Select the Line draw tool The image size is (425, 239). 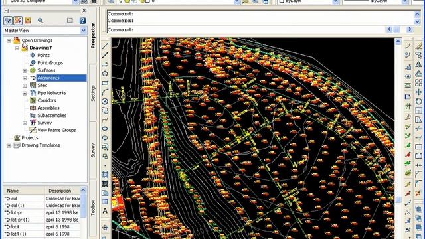click(x=105, y=46)
